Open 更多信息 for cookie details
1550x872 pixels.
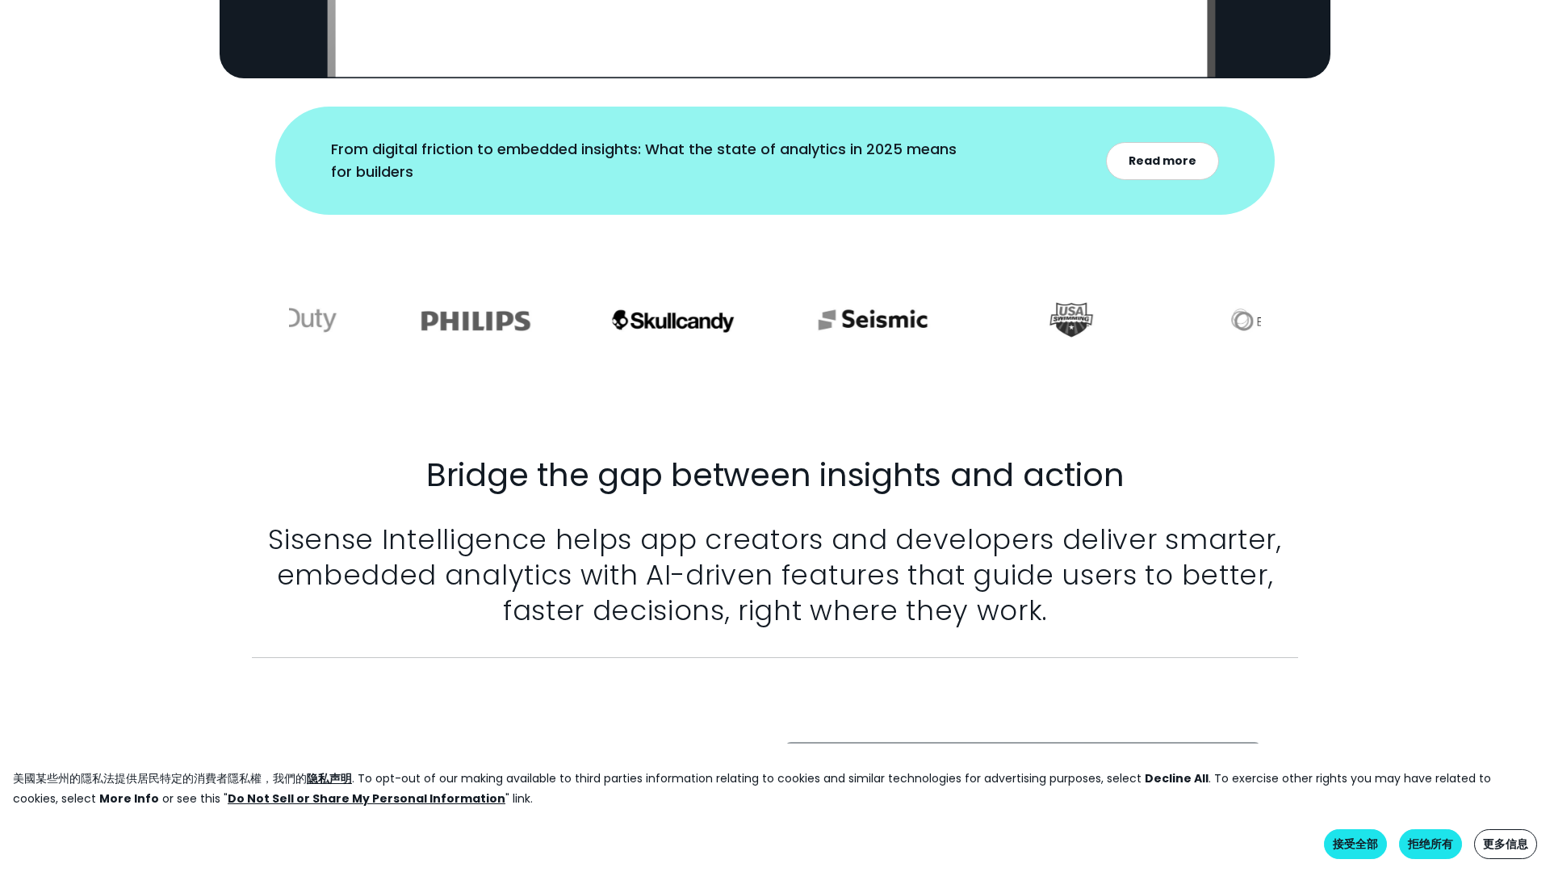click(x=1505, y=843)
